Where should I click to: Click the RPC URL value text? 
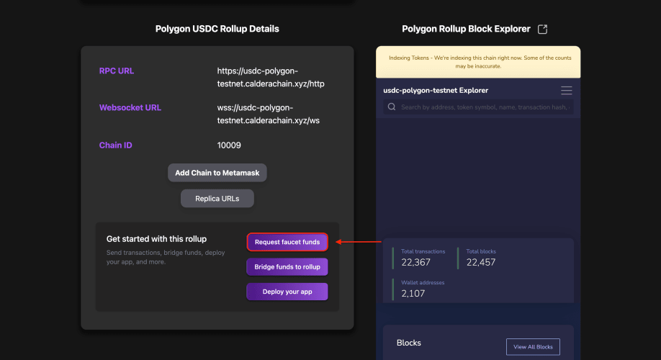click(271, 77)
